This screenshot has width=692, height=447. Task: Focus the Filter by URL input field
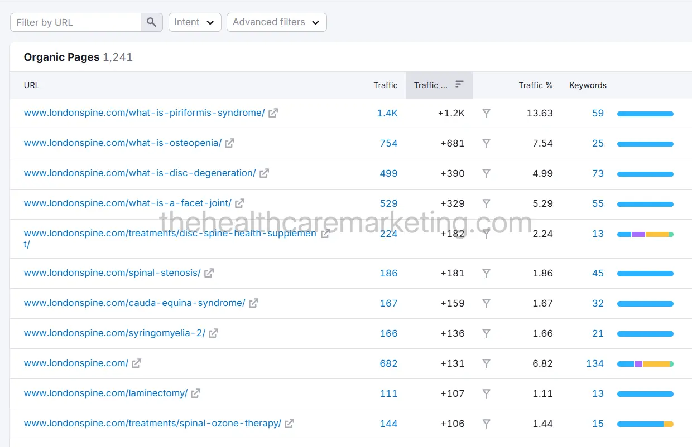75,22
